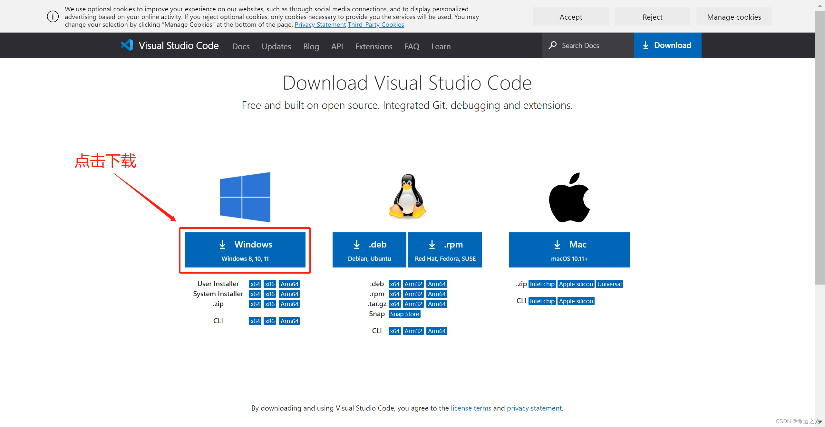Screen dimensions: 825x427
Task: Accept optional cookies
Action: tap(571, 17)
